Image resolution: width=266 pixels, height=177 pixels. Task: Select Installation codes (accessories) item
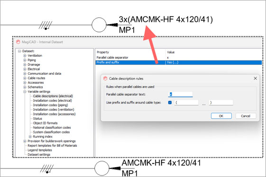coord(54,114)
